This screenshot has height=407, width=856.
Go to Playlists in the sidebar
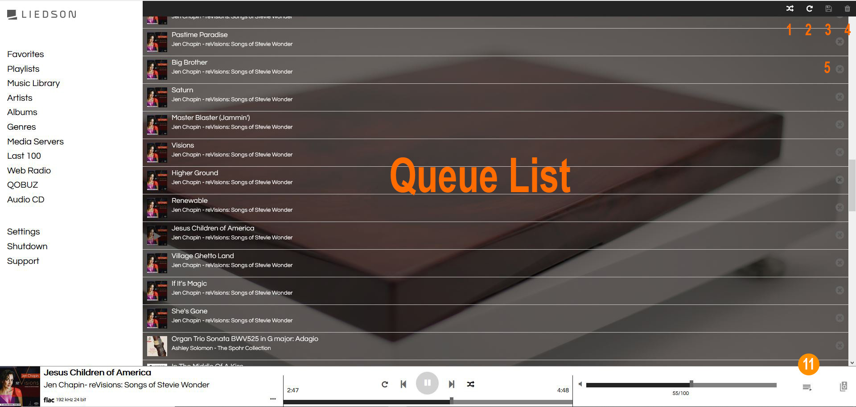23,69
